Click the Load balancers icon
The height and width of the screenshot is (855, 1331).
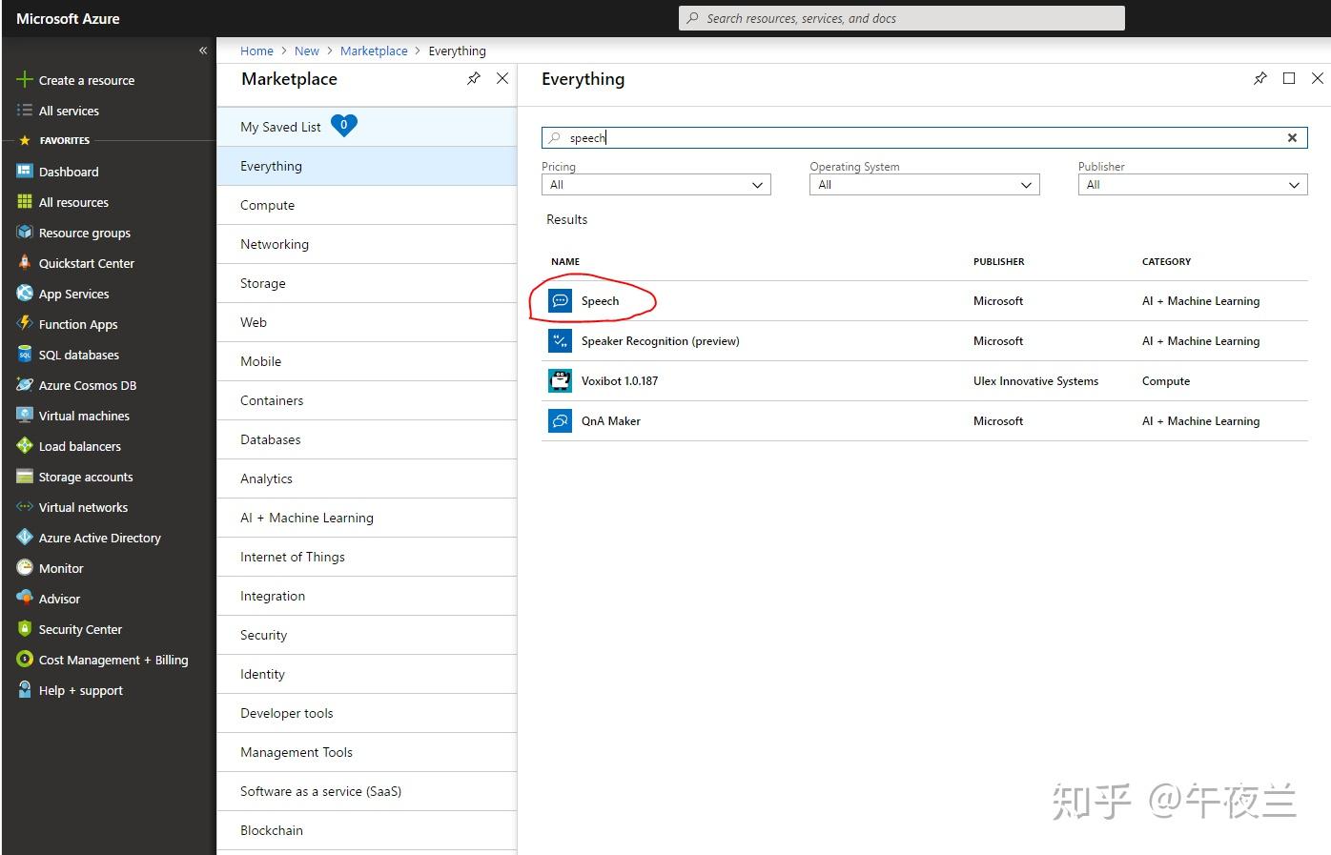pyautogui.click(x=25, y=446)
